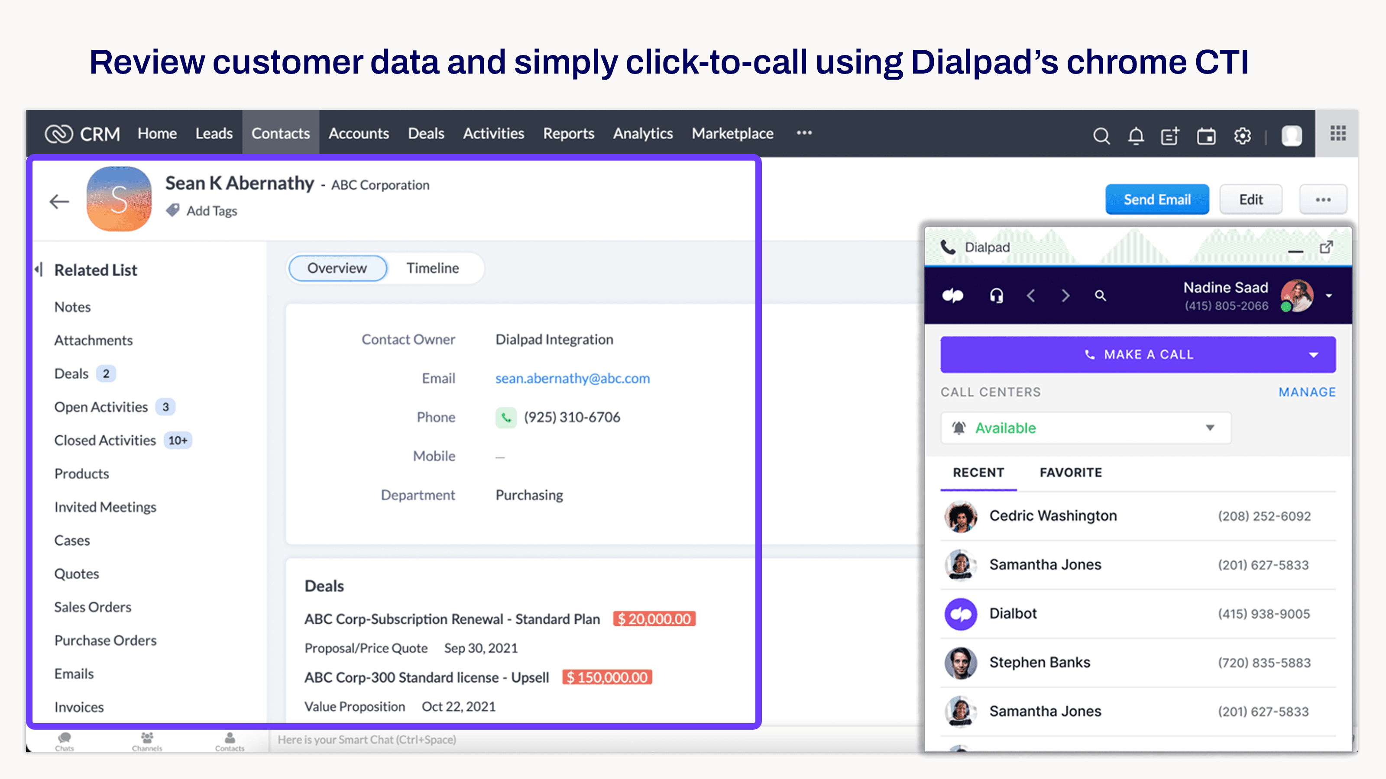Switch to the Timeline tab
The height and width of the screenshot is (779, 1386).
point(433,268)
